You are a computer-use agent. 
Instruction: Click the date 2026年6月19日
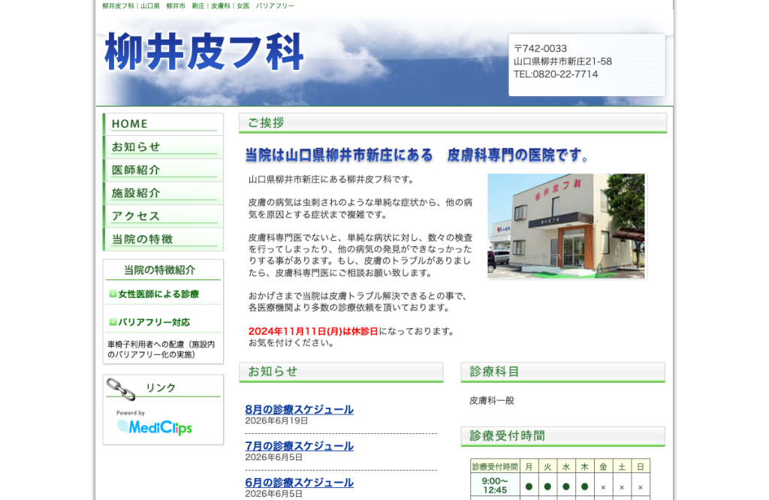(x=276, y=421)
